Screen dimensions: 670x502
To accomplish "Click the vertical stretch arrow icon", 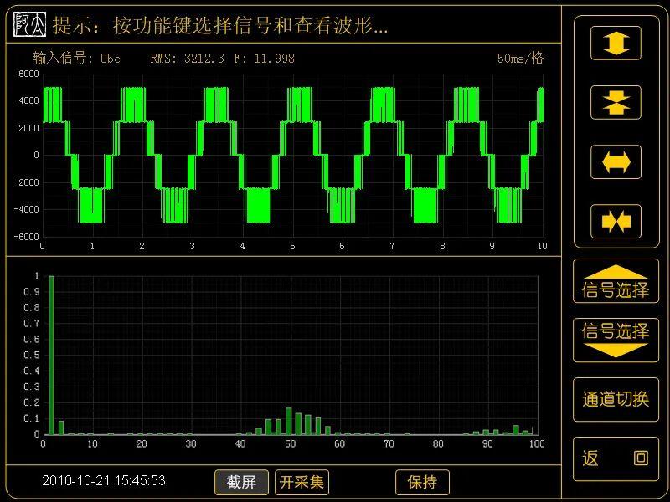I will [616, 44].
